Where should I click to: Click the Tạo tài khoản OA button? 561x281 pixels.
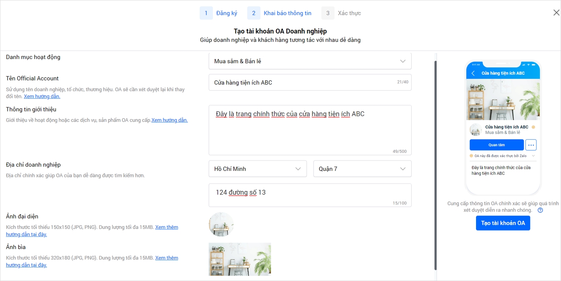tap(503, 223)
